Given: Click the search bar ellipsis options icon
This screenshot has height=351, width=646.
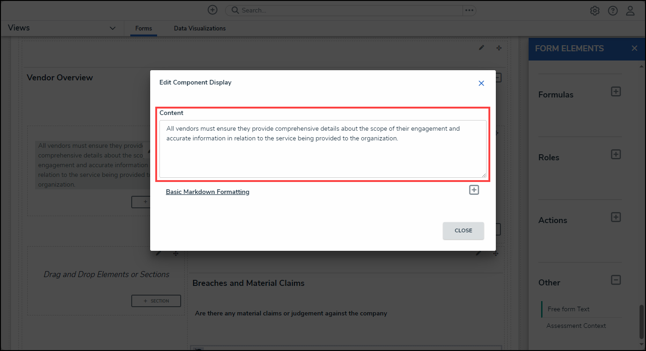Looking at the screenshot, I should click(469, 10).
